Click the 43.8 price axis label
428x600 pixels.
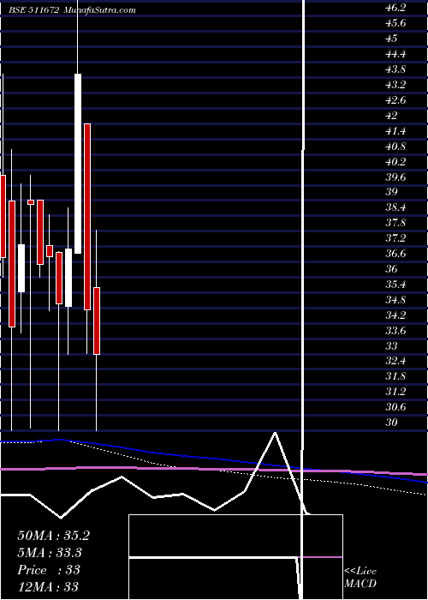point(395,69)
